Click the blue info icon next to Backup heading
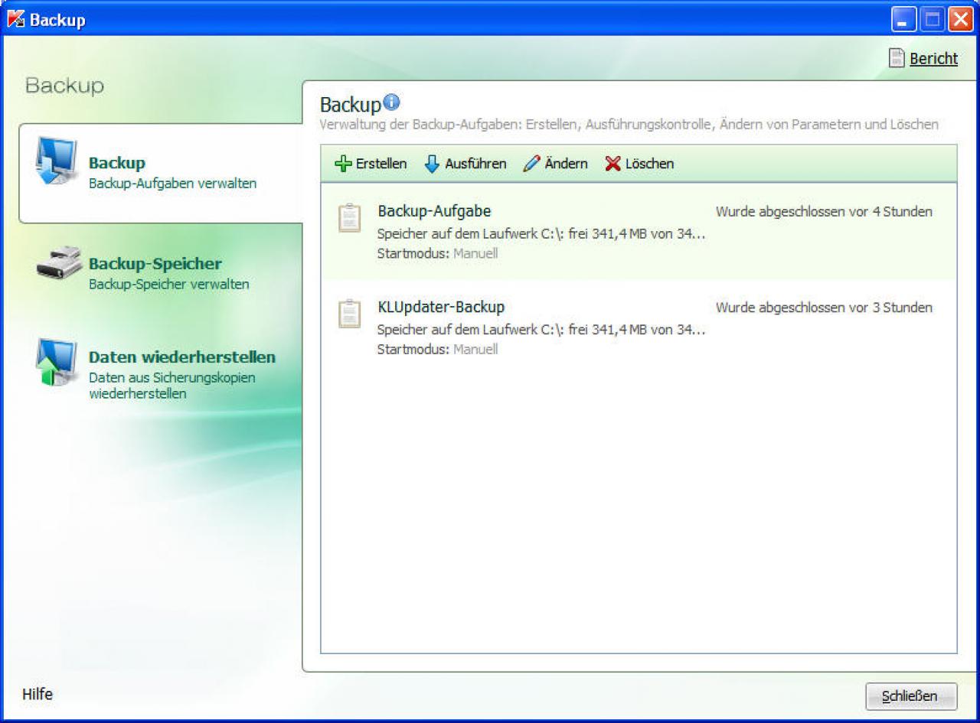The height and width of the screenshot is (723, 980). coord(391,102)
